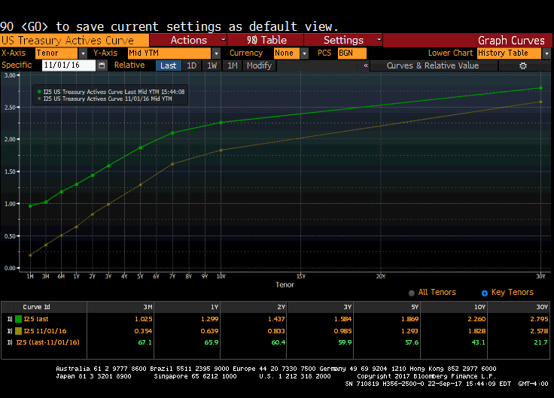
Task: Open the 98) Table view
Action: pos(266,40)
